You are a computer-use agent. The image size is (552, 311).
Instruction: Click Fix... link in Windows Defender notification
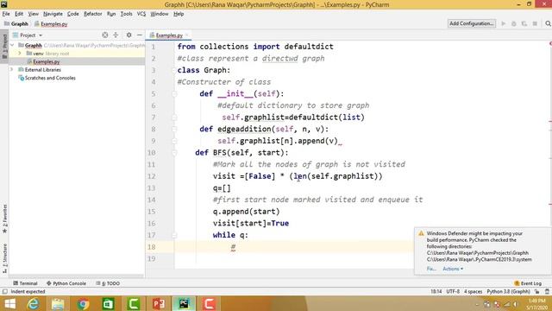click(431, 269)
